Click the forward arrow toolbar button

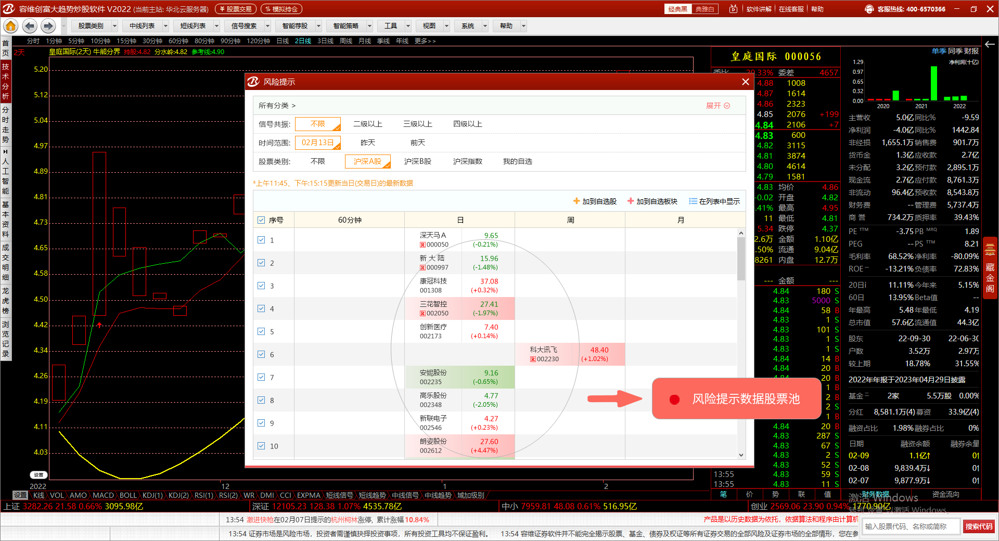[48, 25]
